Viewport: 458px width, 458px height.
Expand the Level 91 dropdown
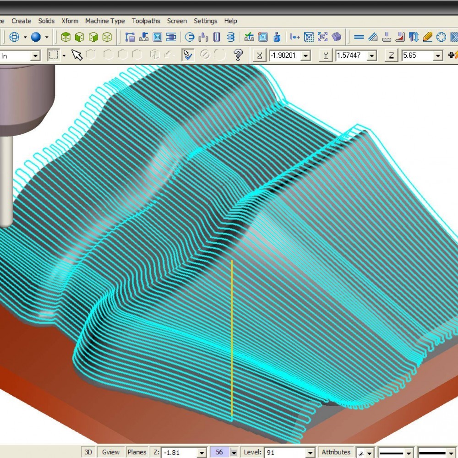click(310, 453)
